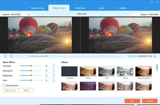Screen dimensions: 160x105
Task: Apply the Warm filter
Action: click(88, 71)
